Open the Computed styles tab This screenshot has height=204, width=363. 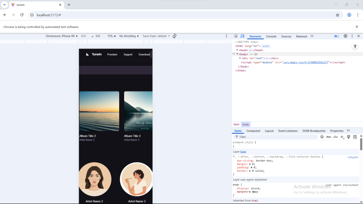coord(253,131)
